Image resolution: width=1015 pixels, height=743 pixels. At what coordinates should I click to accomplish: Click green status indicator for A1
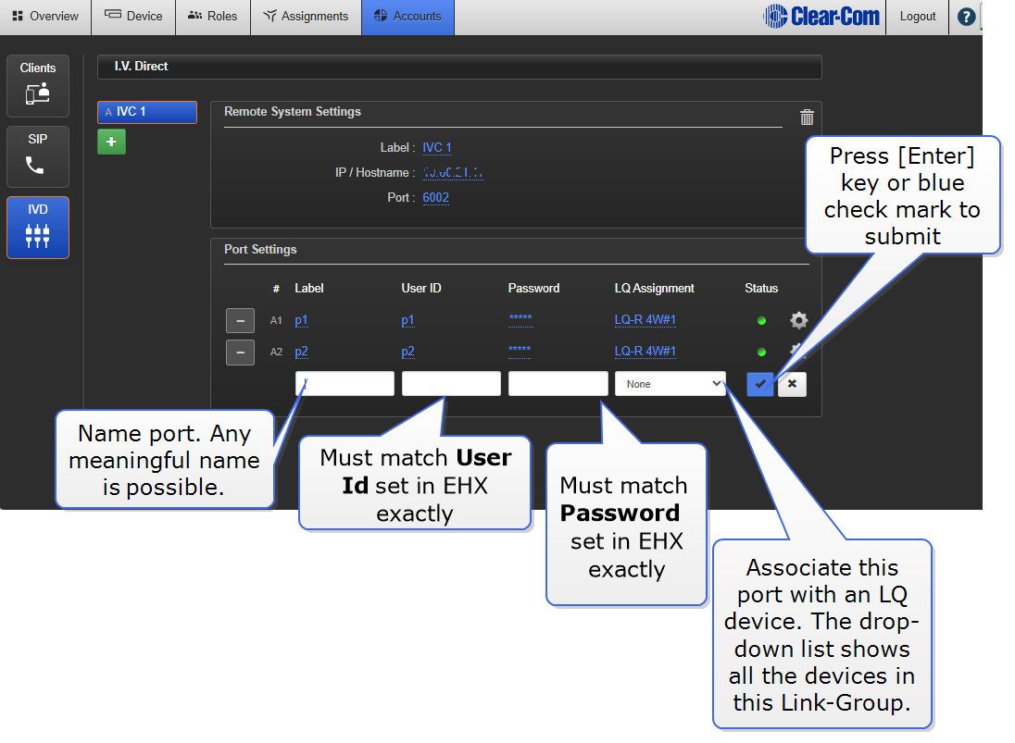tap(761, 320)
